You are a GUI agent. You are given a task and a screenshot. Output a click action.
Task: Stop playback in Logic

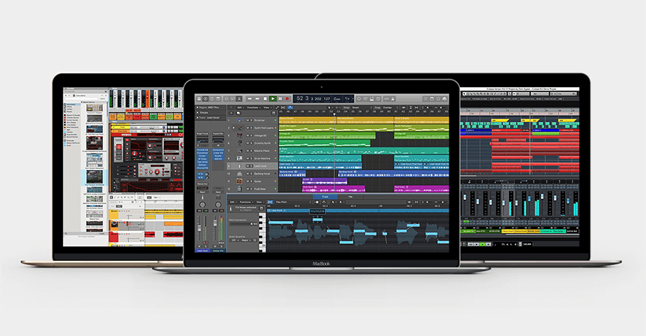[265, 99]
